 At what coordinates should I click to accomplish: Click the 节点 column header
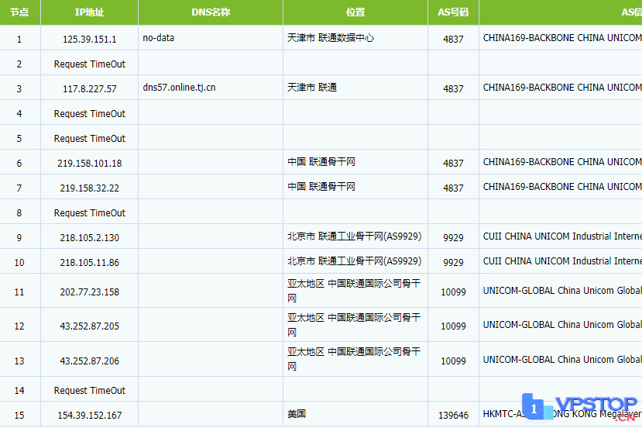pyautogui.click(x=19, y=12)
